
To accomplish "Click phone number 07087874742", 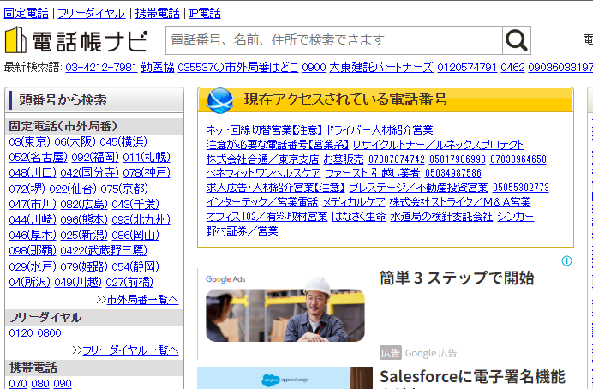I will click(397, 159).
